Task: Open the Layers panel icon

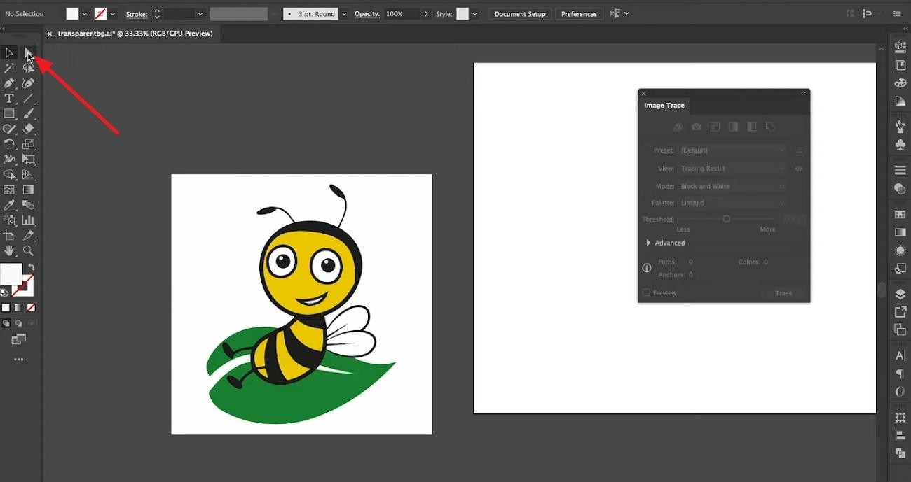Action: tap(900, 294)
